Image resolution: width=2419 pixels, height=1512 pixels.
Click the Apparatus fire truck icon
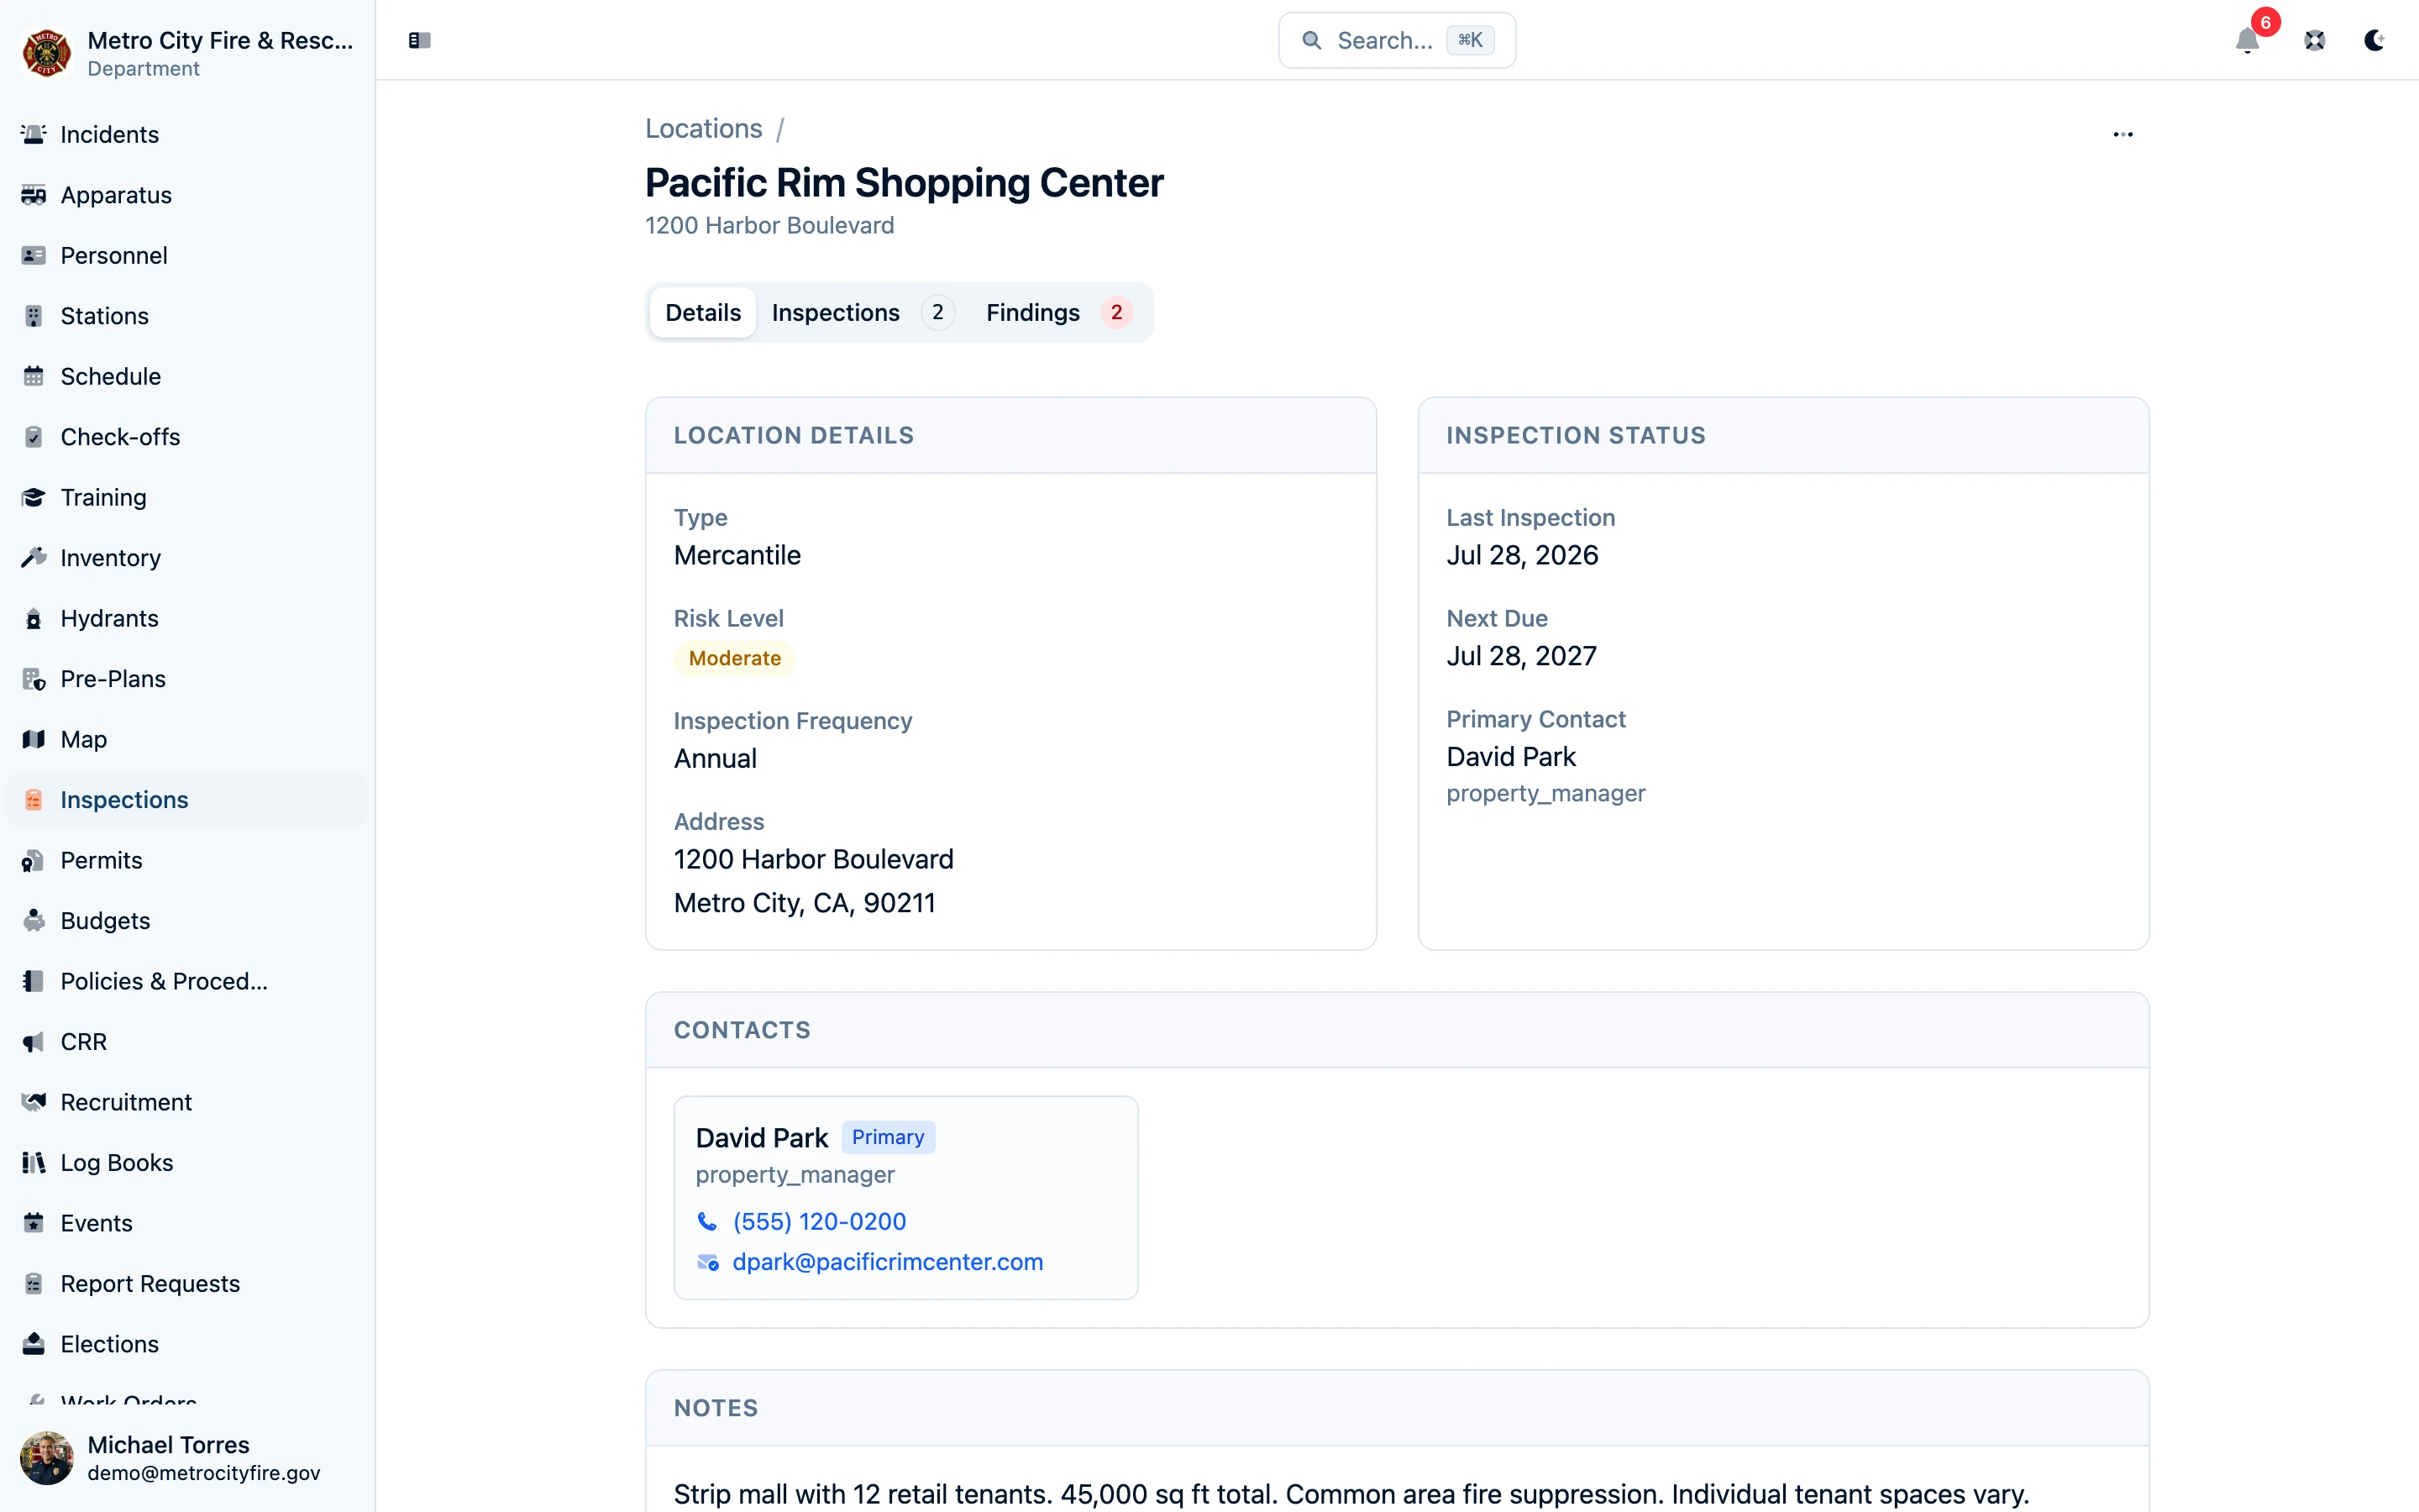click(x=34, y=195)
